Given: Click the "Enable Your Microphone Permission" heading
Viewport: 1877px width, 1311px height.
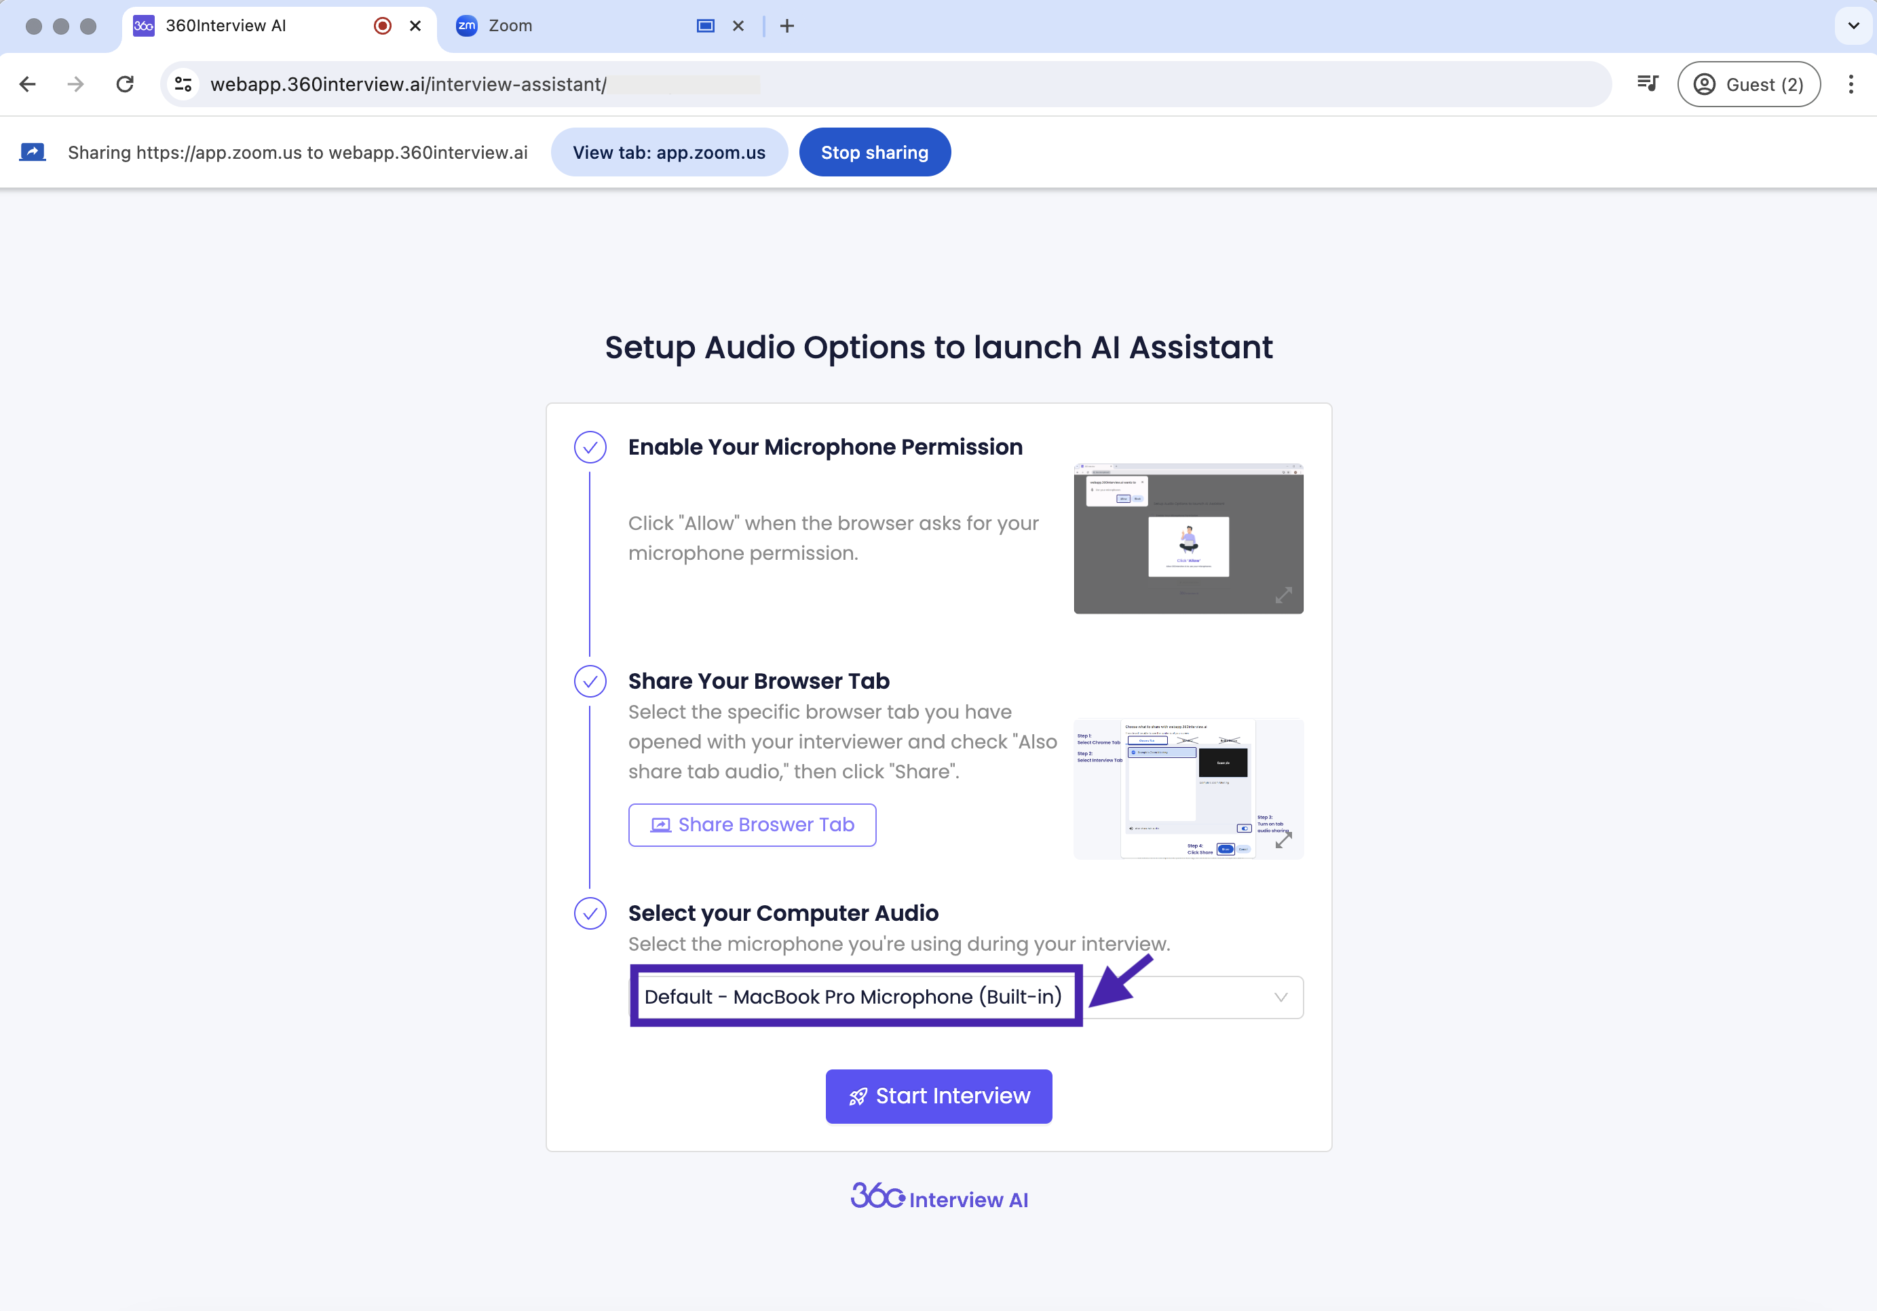Looking at the screenshot, I should (825, 447).
